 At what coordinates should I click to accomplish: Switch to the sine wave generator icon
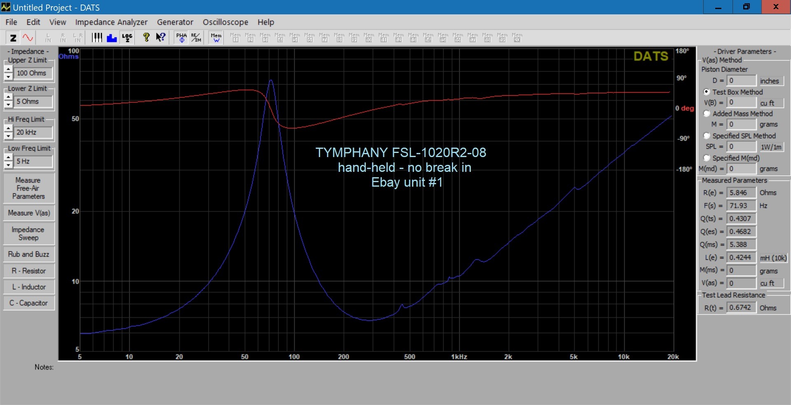pos(28,38)
